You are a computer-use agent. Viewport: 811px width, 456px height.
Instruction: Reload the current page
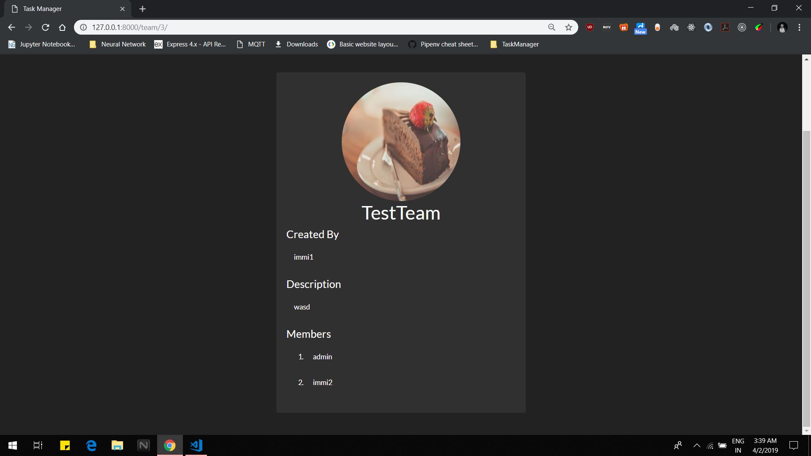pos(46,27)
